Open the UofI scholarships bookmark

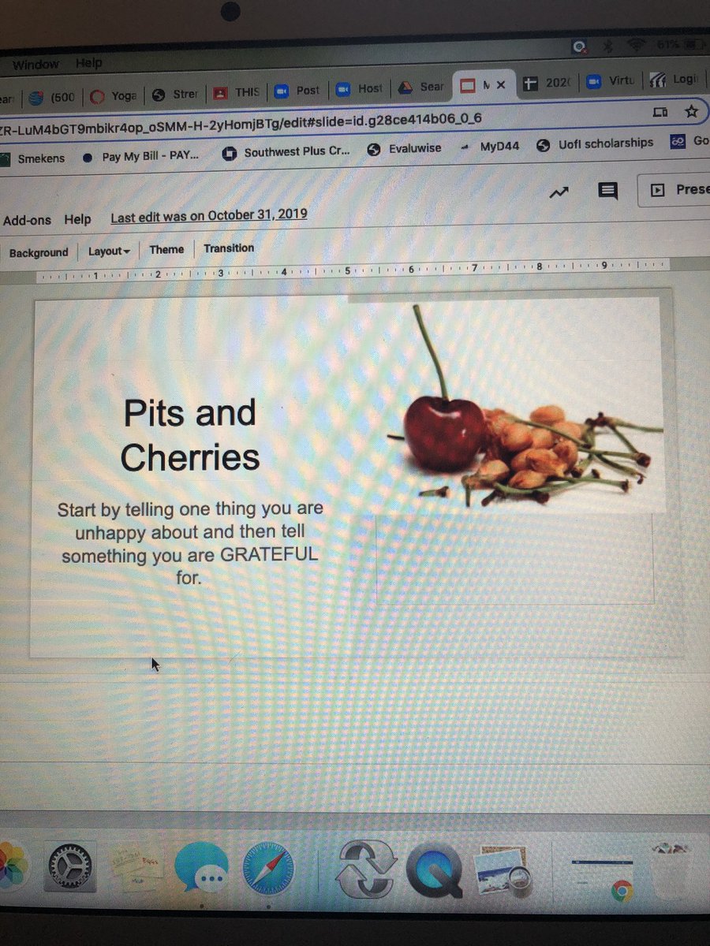[596, 143]
